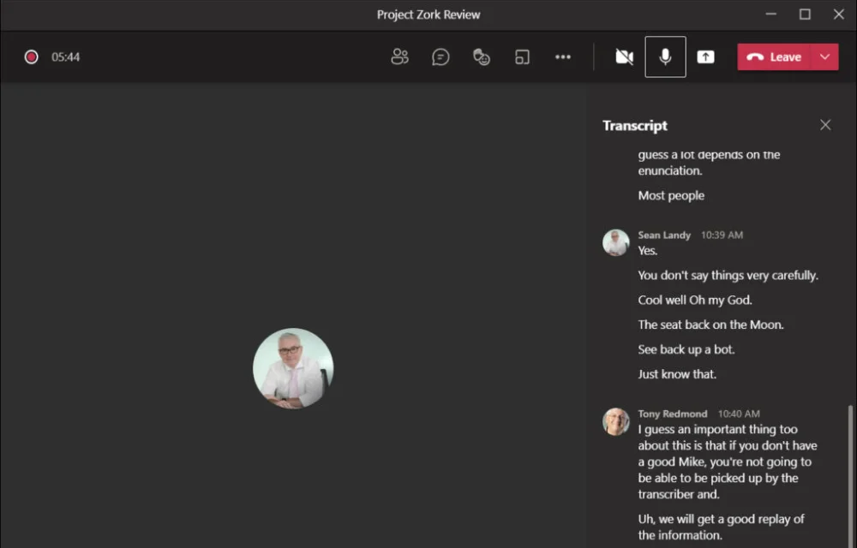857x548 pixels.
Task: Open the Breakout rooms icon
Action: pyautogui.click(x=522, y=57)
